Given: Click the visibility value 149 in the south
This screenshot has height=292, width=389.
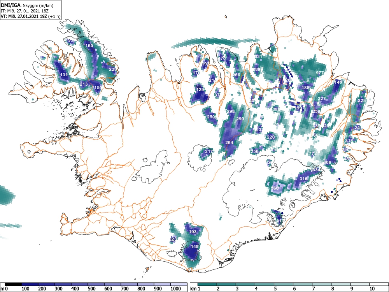Looking at the screenshot, I should pyautogui.click(x=195, y=246).
